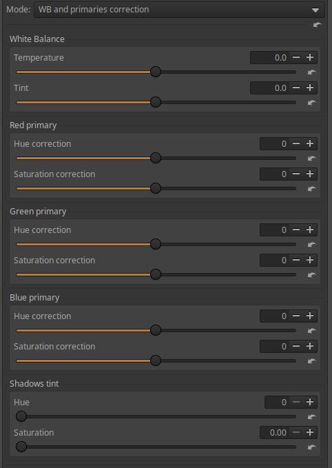The width and height of the screenshot is (332, 468).
Task: Reset Red primary Hue correction
Action: (312, 159)
